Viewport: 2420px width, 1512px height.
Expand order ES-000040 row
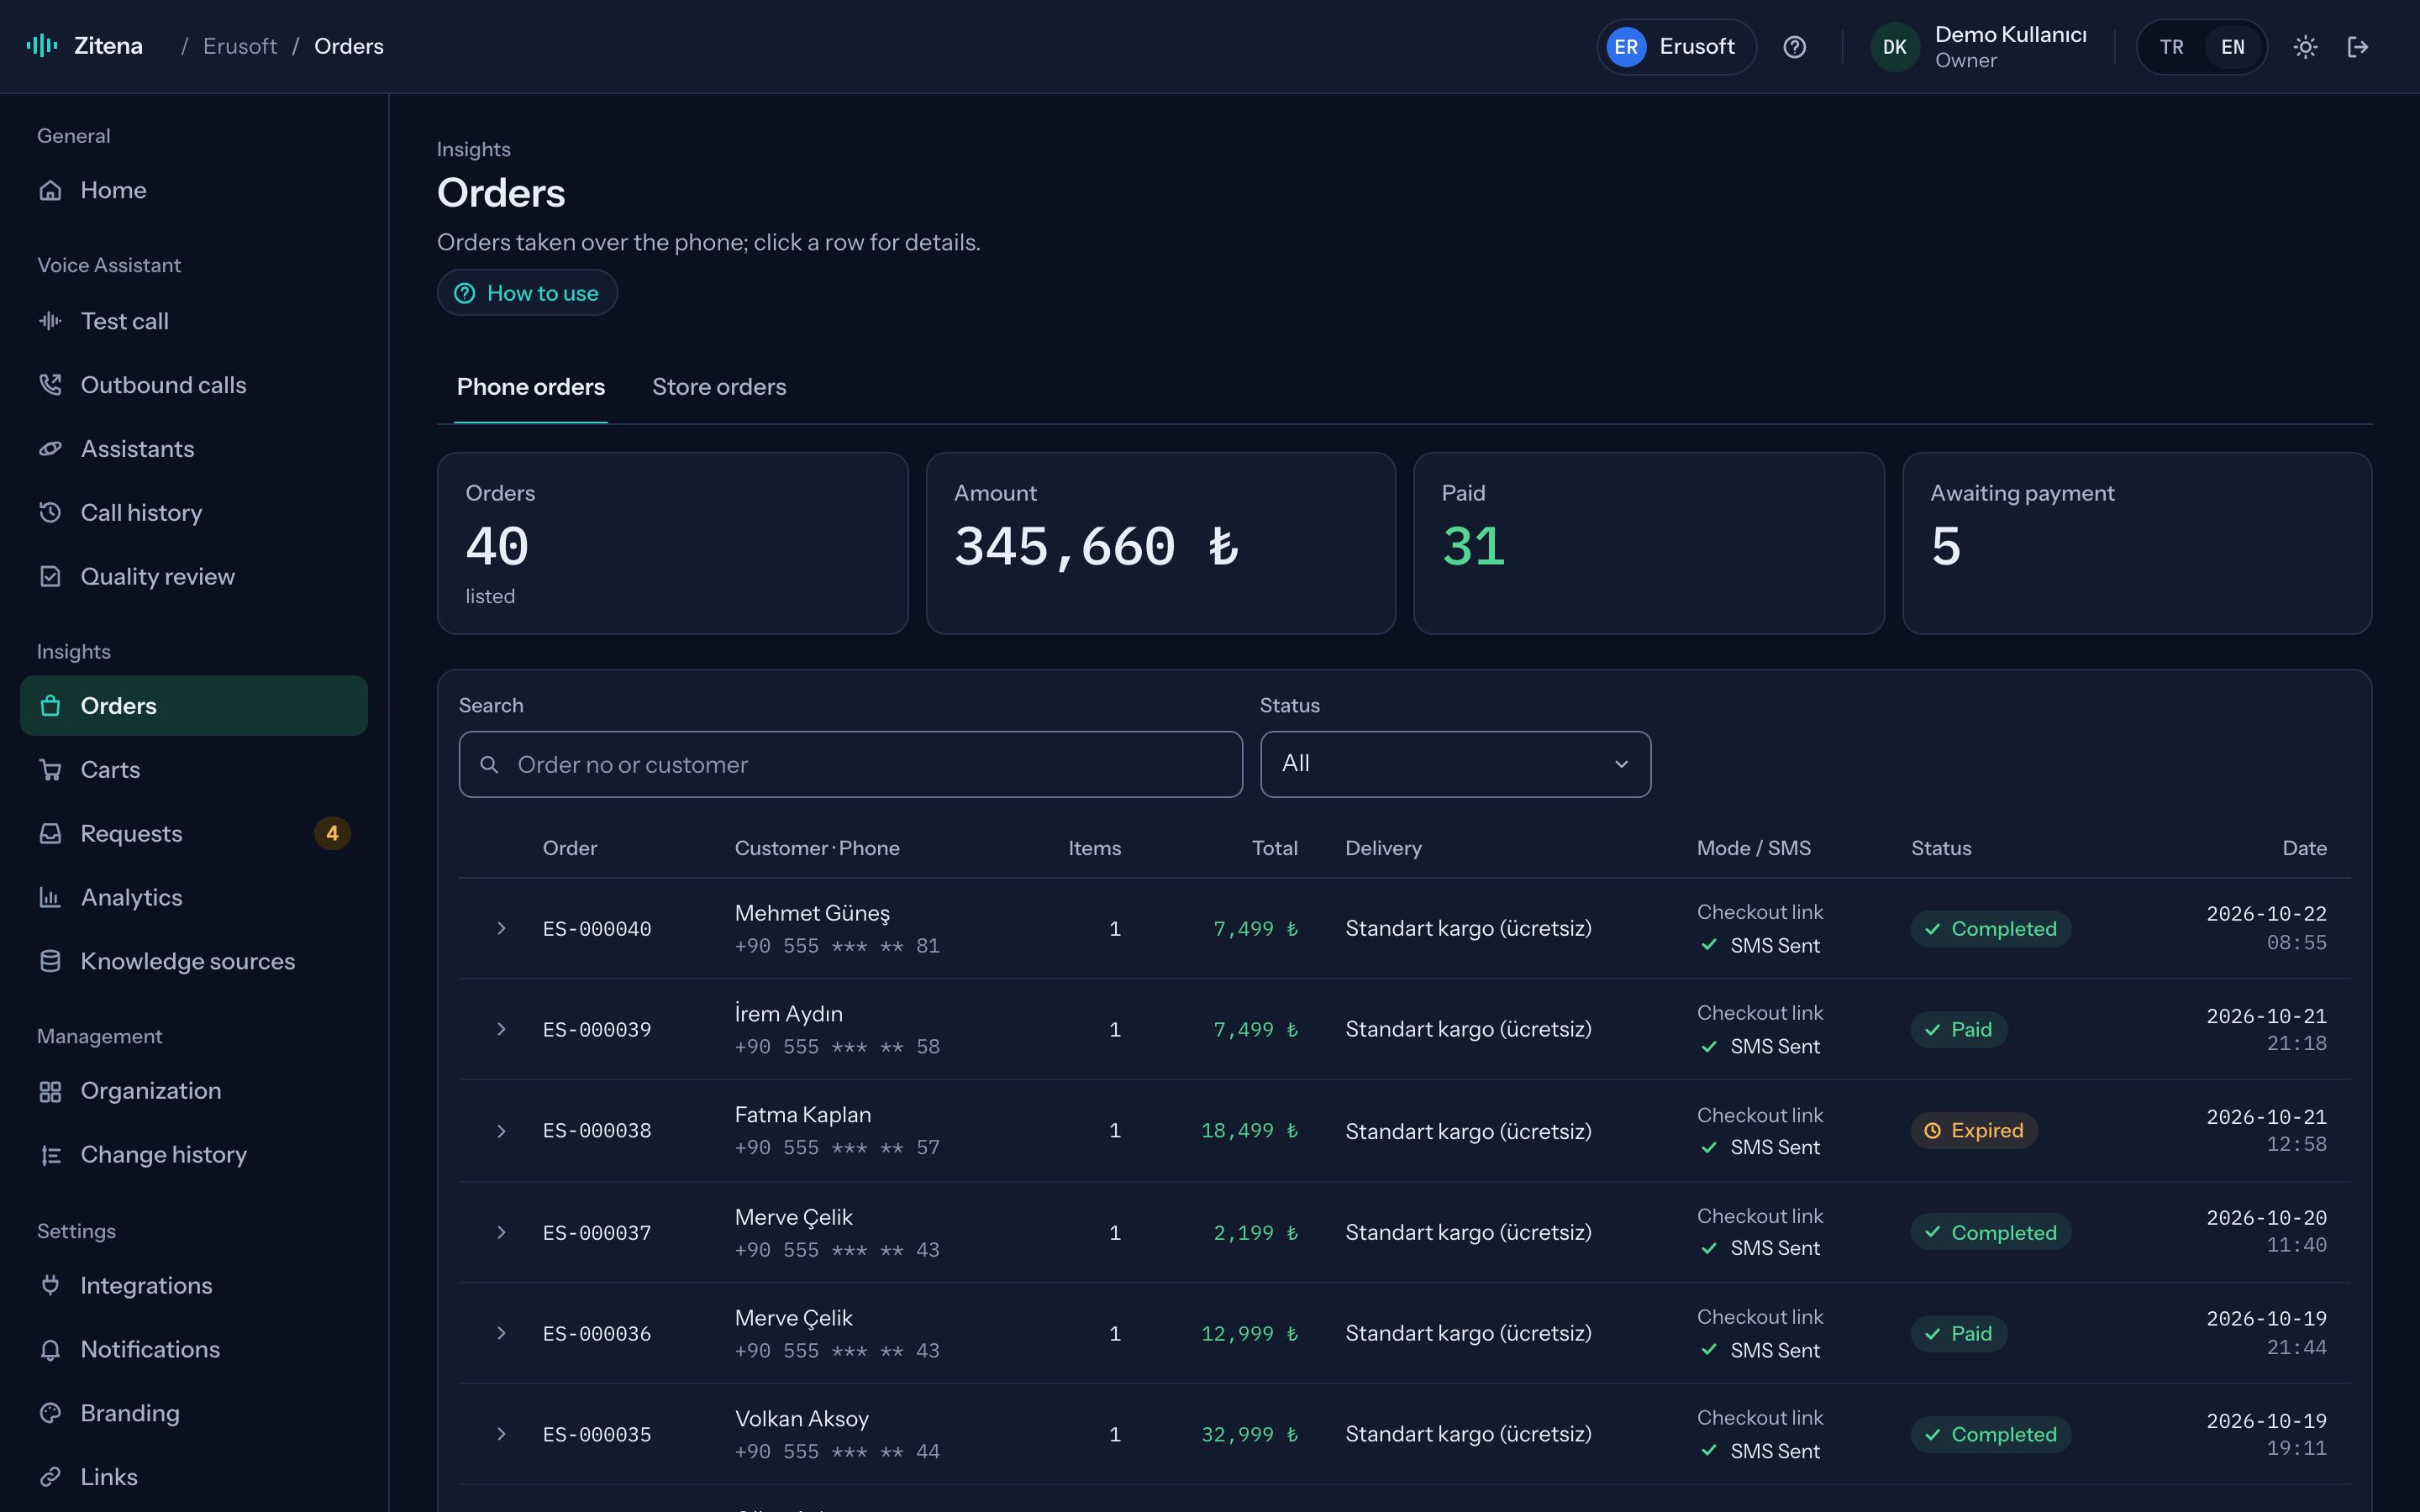(501, 929)
